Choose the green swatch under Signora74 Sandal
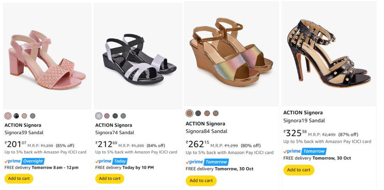The height and width of the screenshot is (190, 384). 123,116
